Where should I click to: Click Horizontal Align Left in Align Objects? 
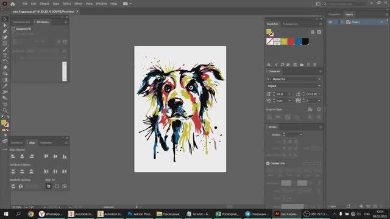point(13,156)
